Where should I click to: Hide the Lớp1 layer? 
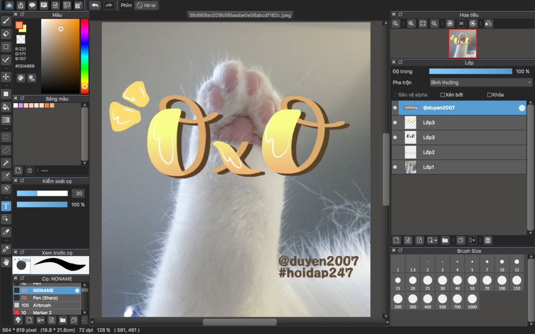click(x=395, y=167)
